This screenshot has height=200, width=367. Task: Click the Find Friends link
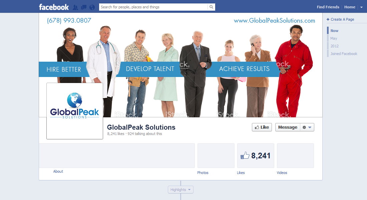click(x=328, y=7)
